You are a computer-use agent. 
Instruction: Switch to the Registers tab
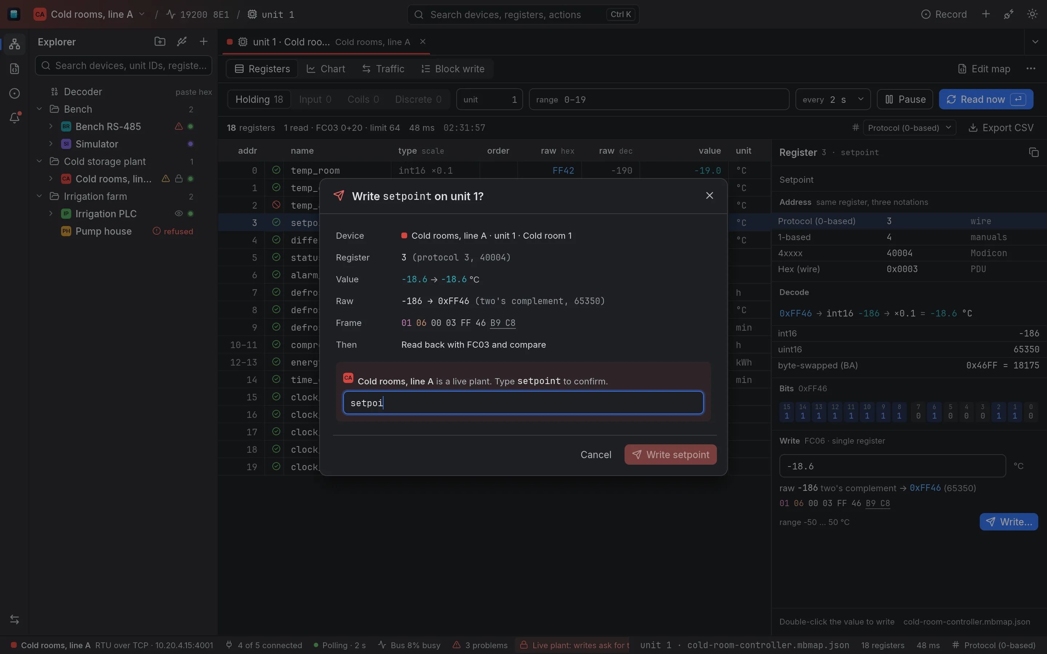262,69
